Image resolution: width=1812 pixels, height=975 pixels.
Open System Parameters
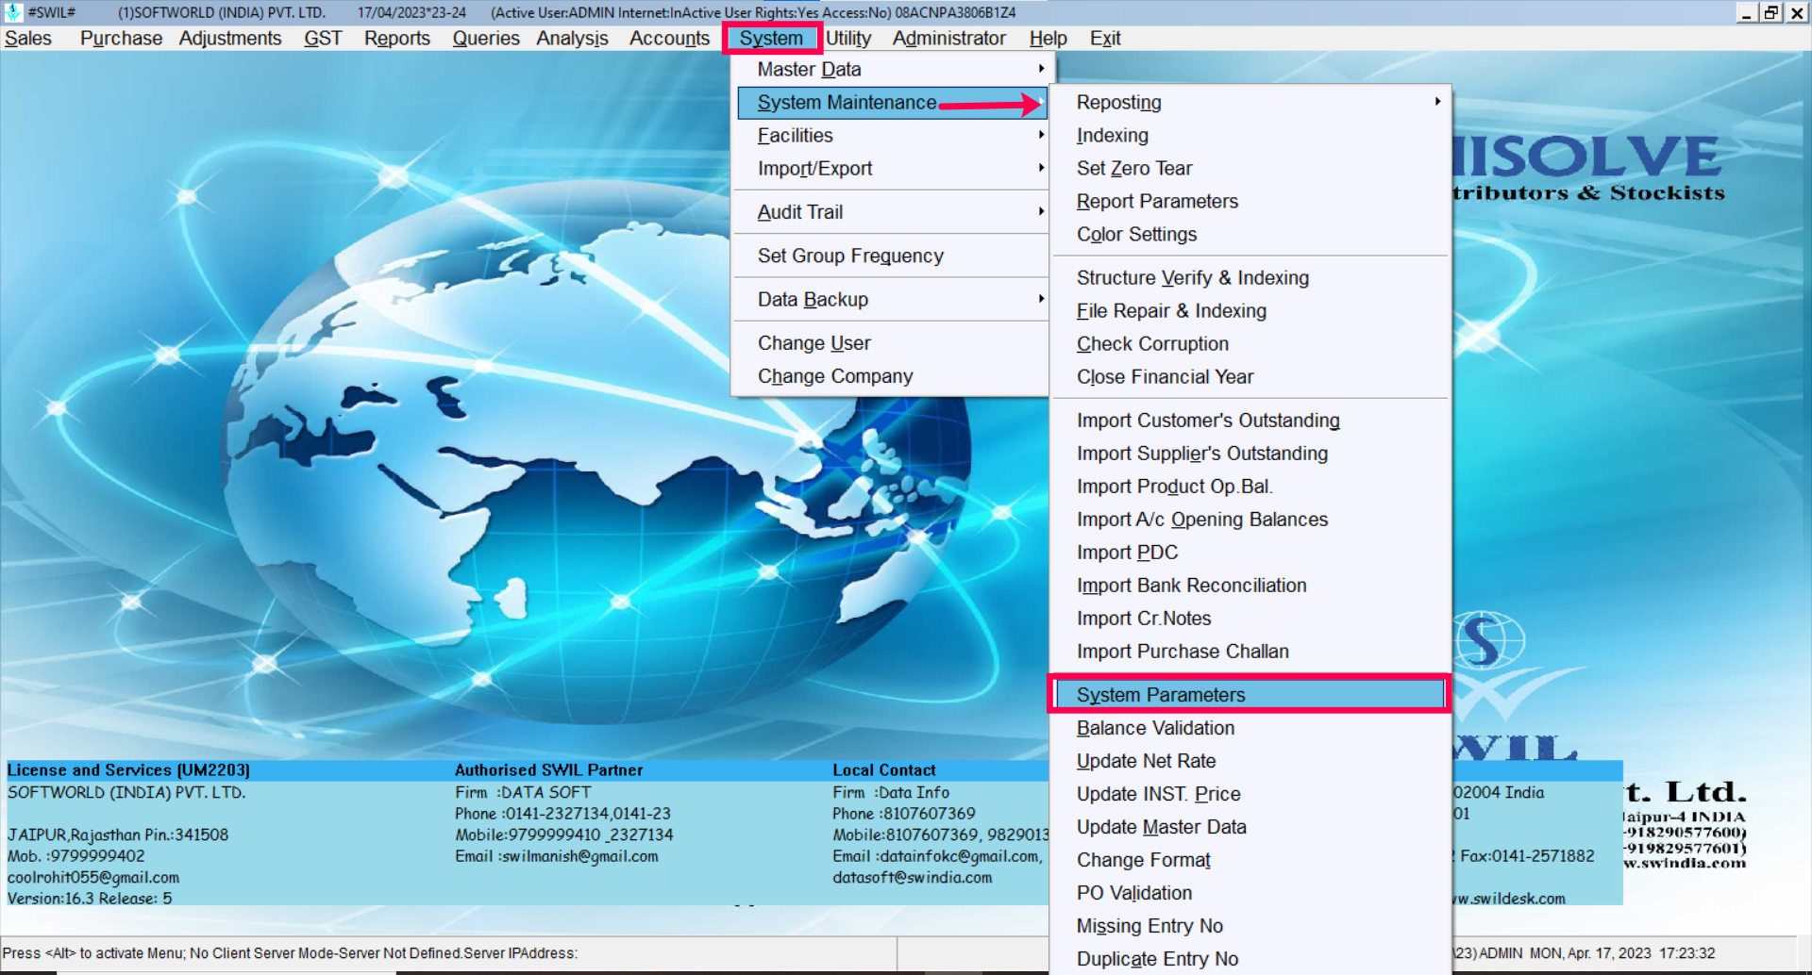pyautogui.click(x=1250, y=695)
